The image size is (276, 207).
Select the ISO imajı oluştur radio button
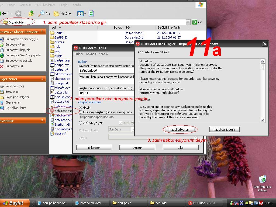[80, 112]
